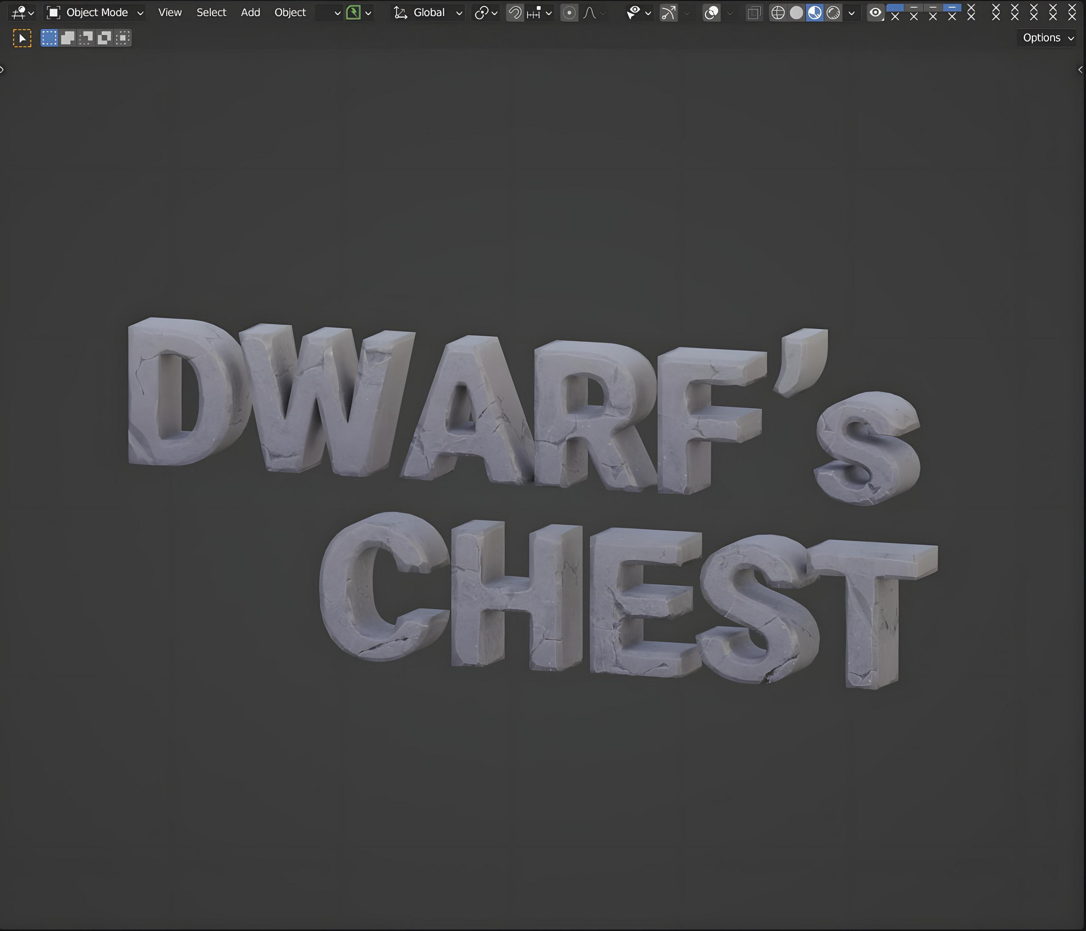This screenshot has width=1086, height=931.
Task: Toggle snapping magnet on or off
Action: click(515, 13)
